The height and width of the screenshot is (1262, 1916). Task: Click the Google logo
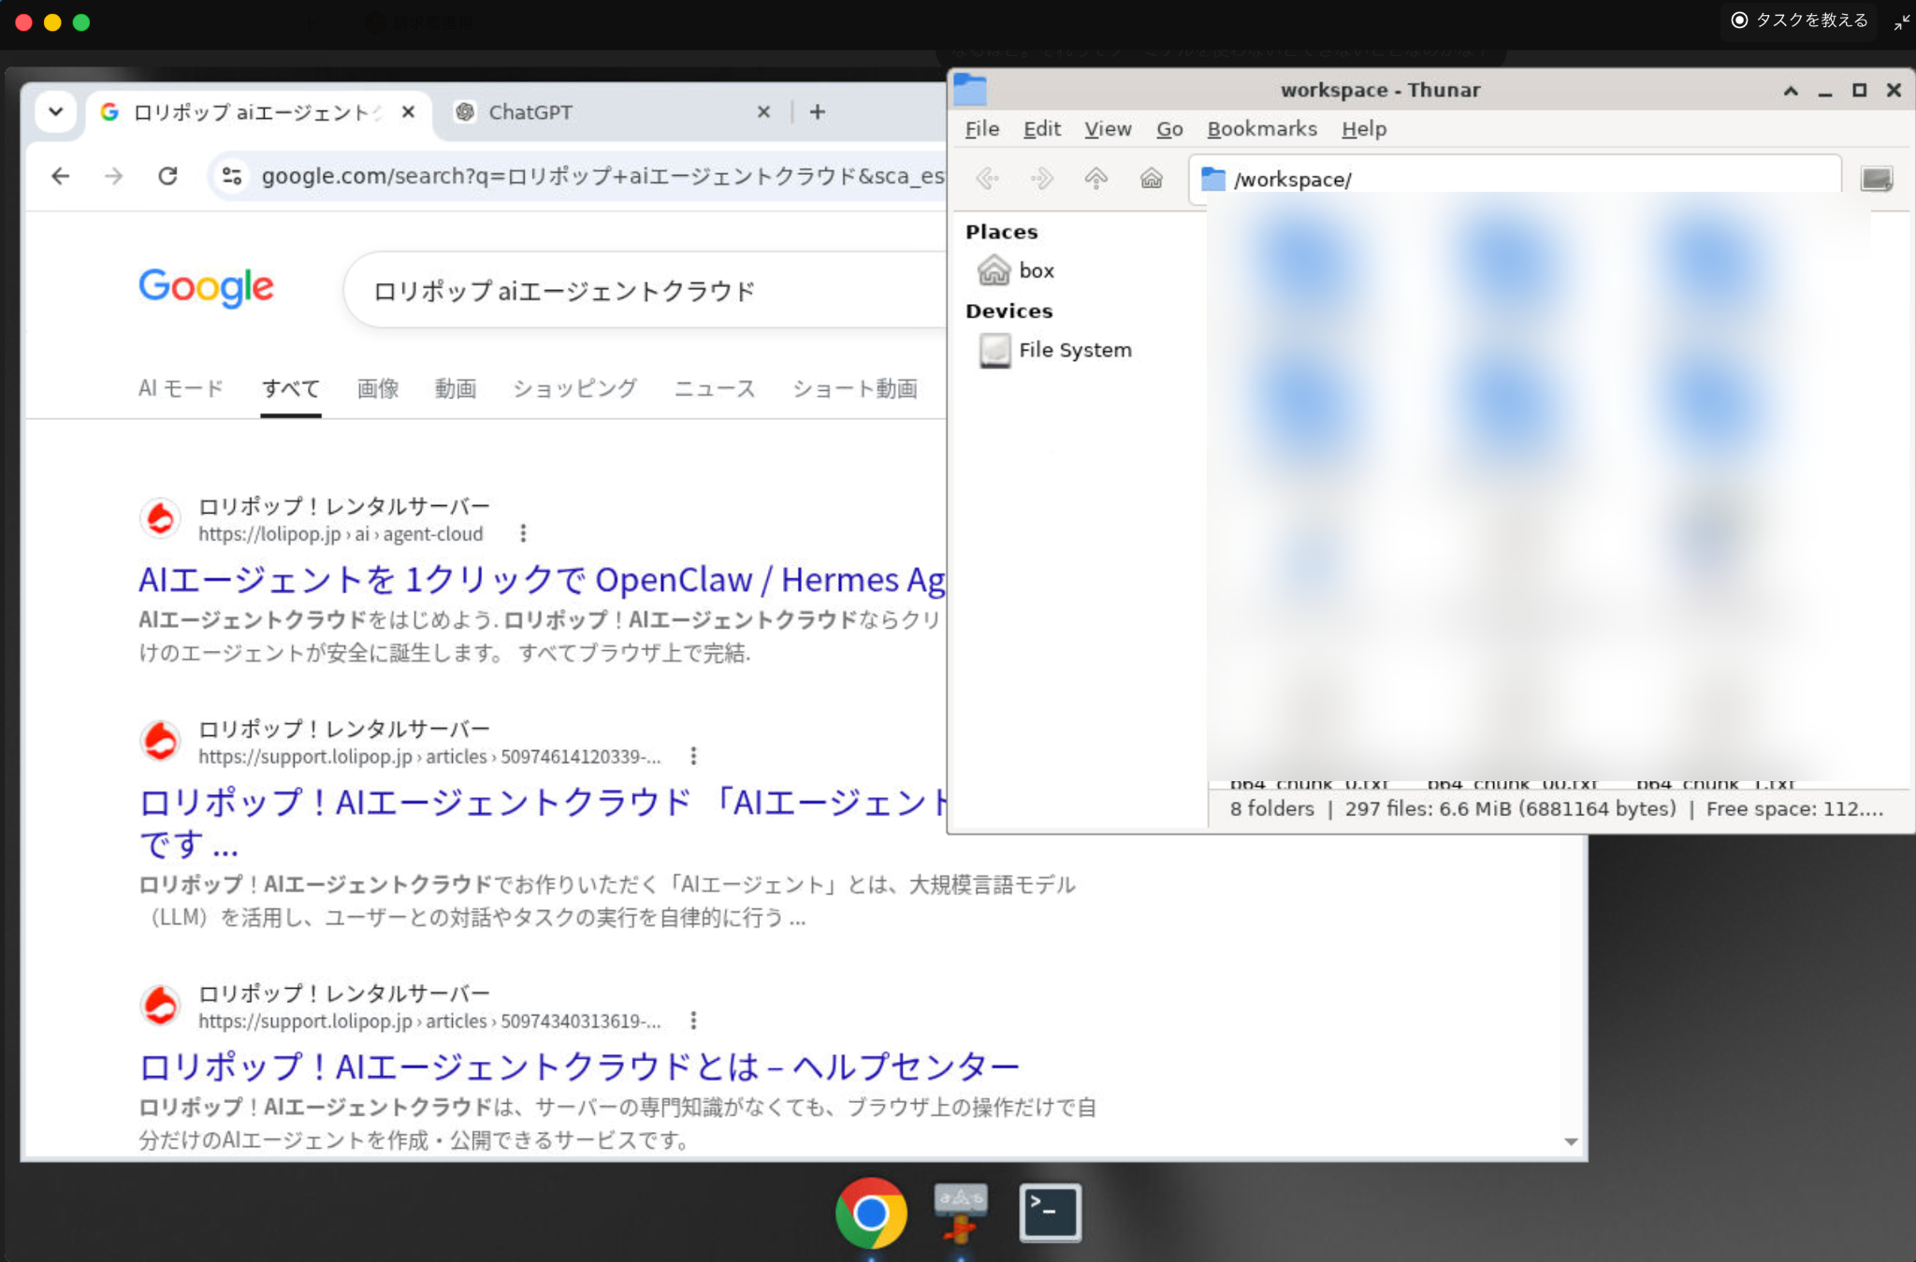click(x=206, y=287)
